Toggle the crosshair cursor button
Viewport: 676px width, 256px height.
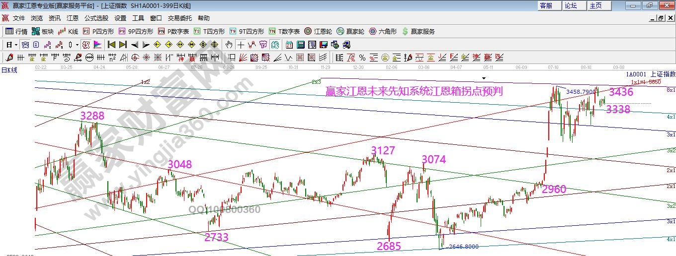point(241,45)
